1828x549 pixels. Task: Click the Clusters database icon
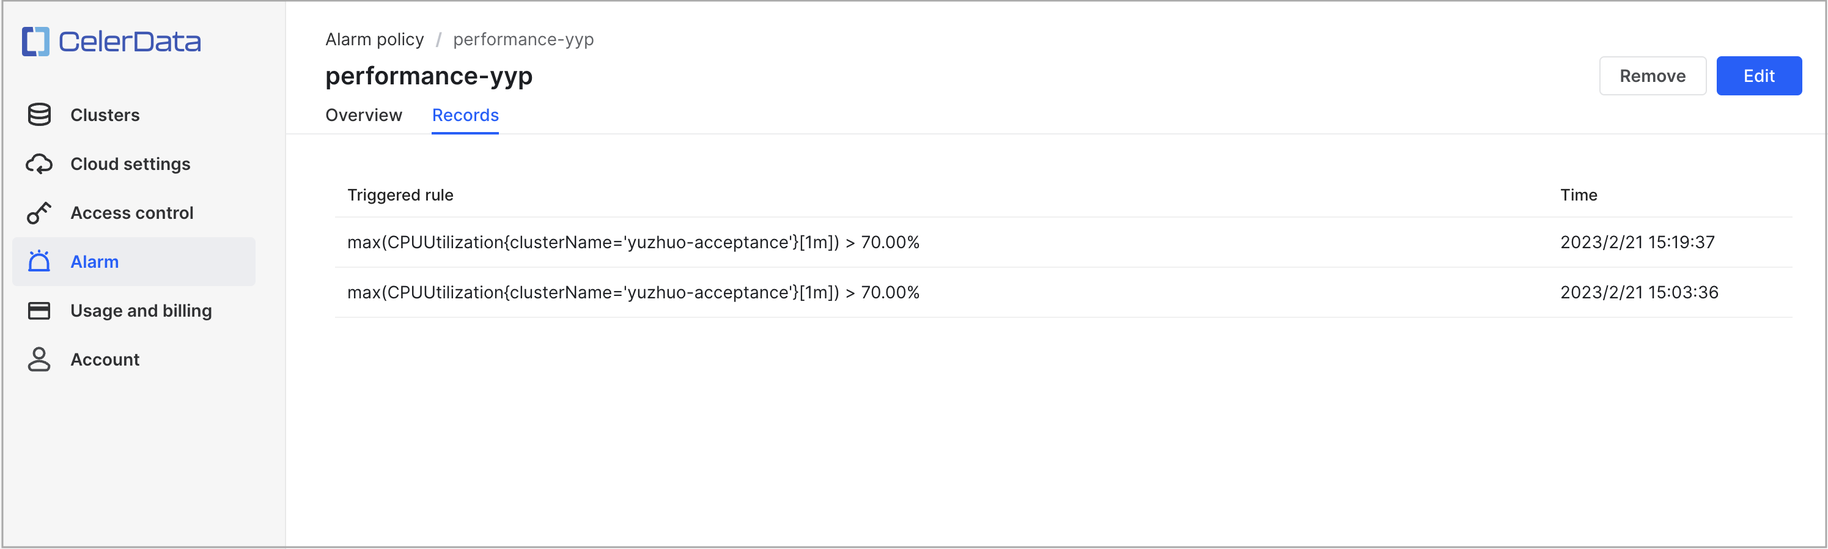coord(39,115)
